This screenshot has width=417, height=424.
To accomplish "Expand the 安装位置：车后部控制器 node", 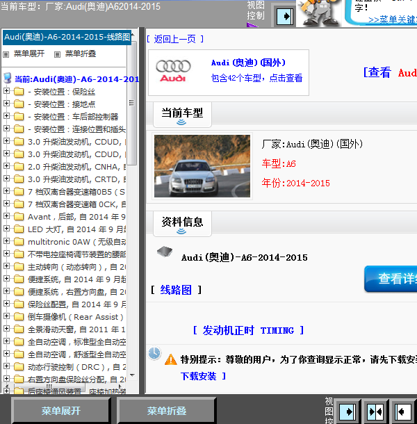I will 6,116.
